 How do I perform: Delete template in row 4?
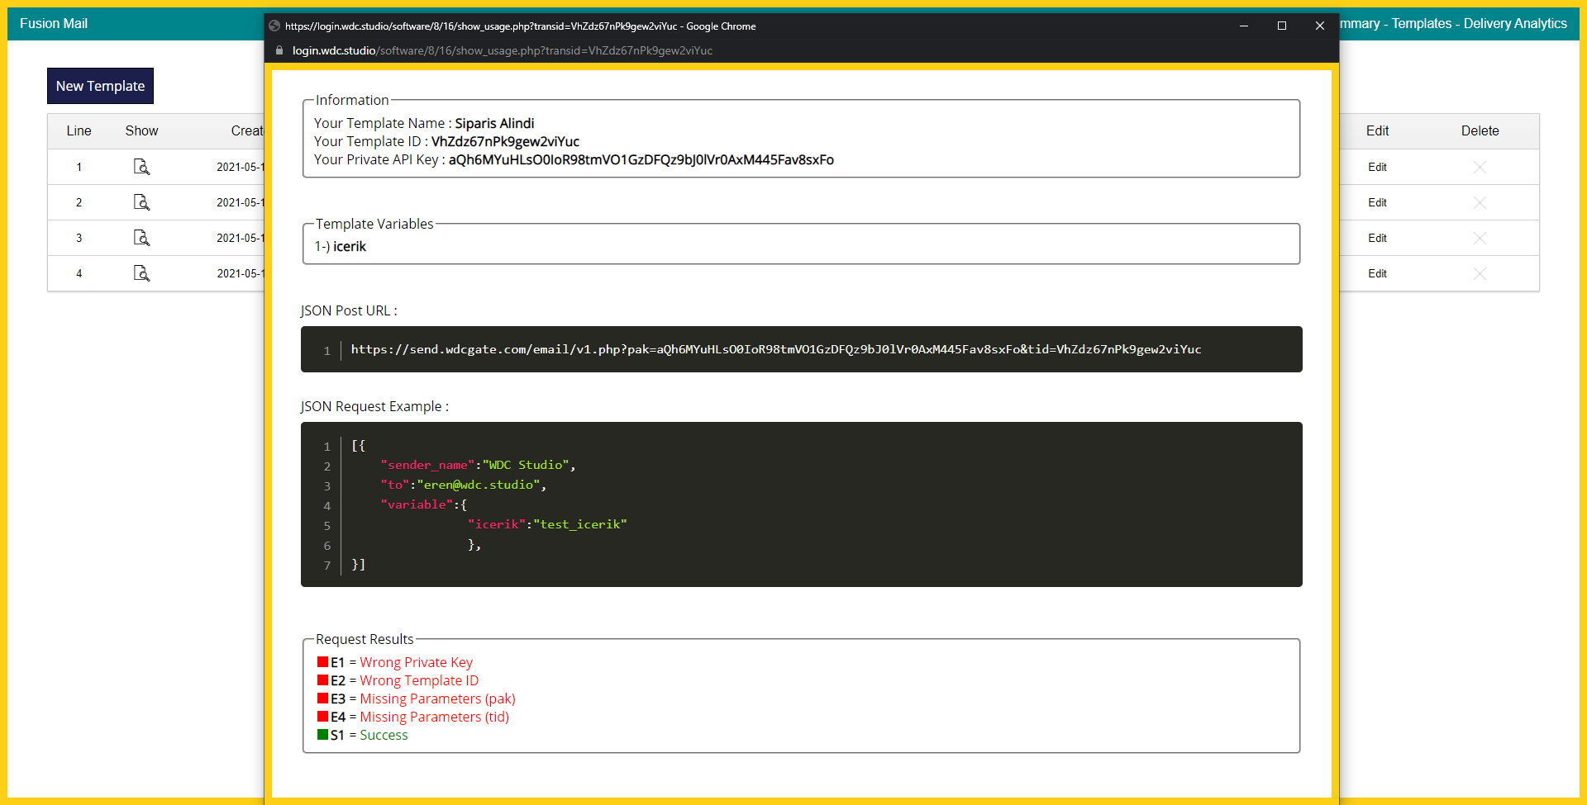[1480, 273]
